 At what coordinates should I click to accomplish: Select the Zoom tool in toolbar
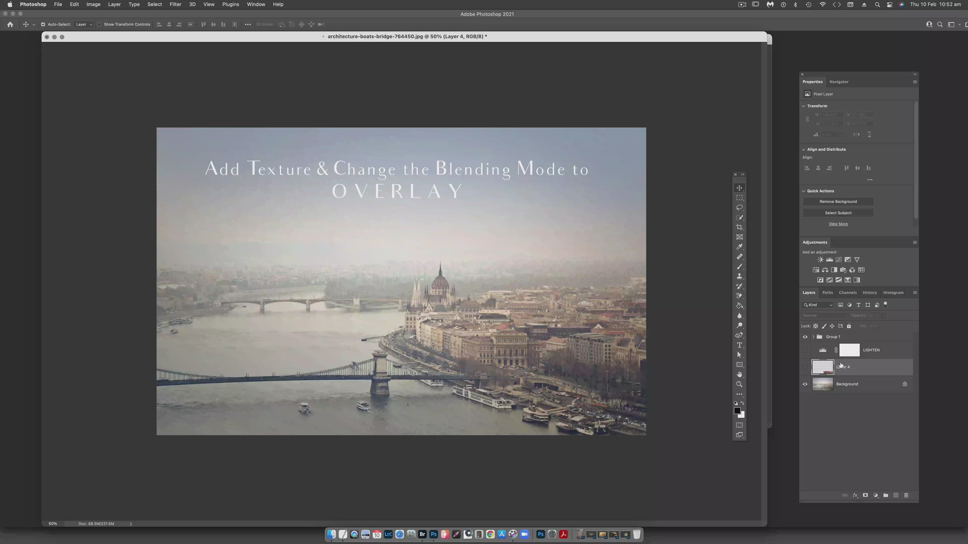coord(739,384)
